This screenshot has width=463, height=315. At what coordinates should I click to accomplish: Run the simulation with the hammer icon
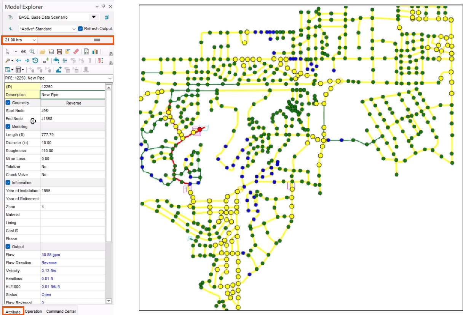tap(8, 60)
